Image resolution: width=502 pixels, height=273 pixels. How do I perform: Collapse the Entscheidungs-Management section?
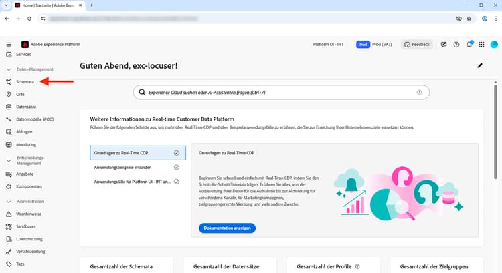coord(9,161)
